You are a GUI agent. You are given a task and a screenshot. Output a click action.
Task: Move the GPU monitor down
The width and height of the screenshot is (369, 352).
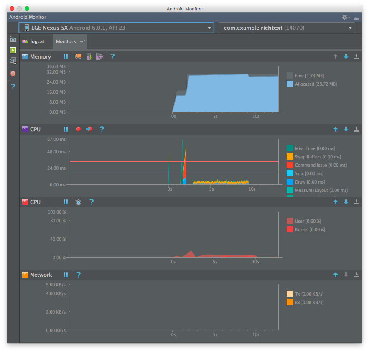pyautogui.click(x=346, y=129)
